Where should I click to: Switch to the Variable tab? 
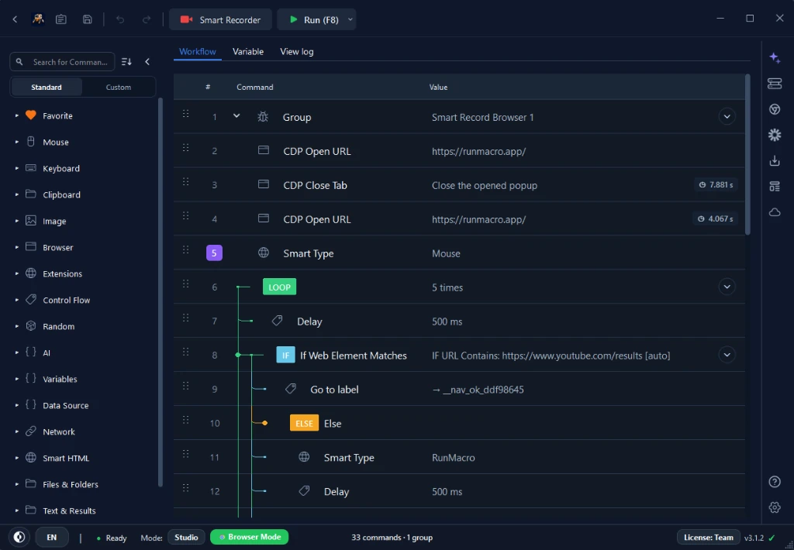(x=248, y=52)
